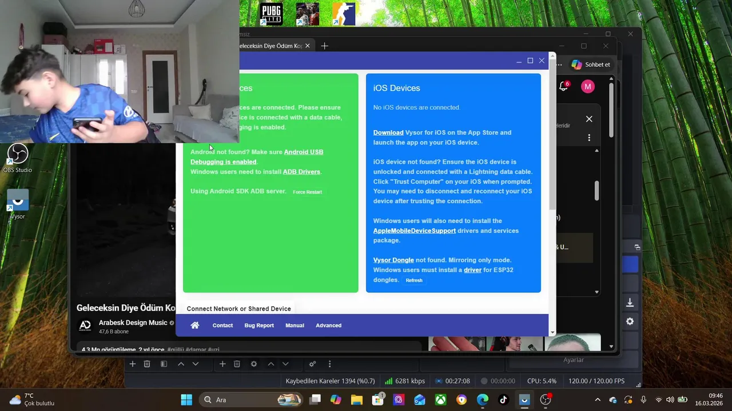Screen dimensions: 732x411
Task: Open weather widget Çok bulutlu
Action: point(32,400)
